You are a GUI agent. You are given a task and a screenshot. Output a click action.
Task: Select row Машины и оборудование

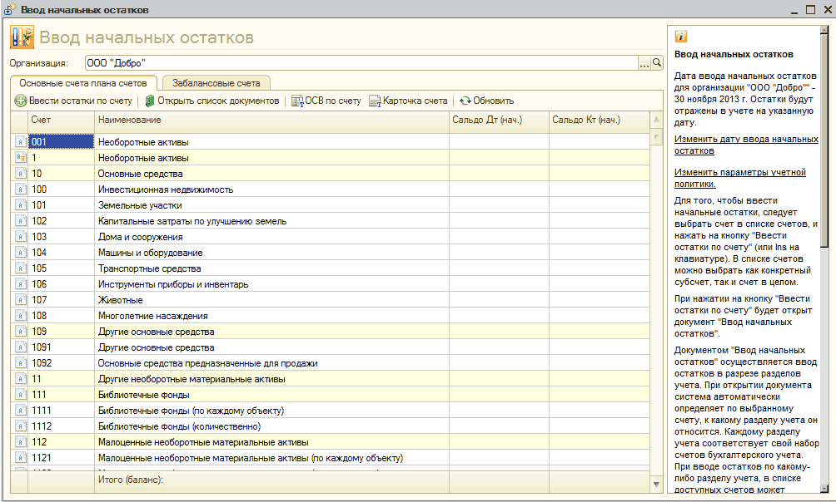pos(330,253)
